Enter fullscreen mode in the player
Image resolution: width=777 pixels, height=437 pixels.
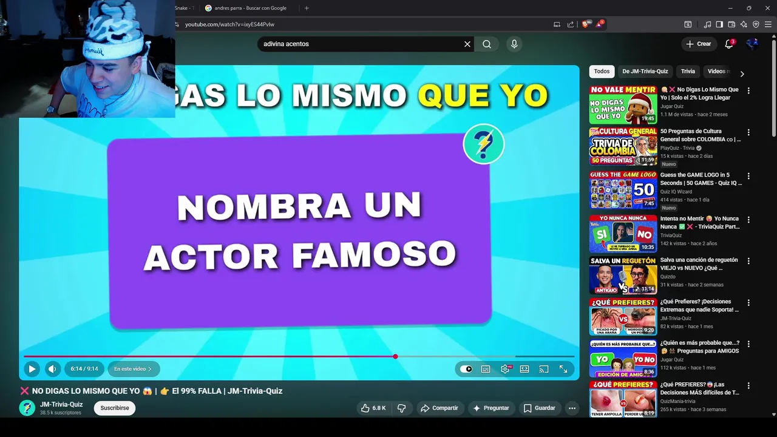pyautogui.click(x=563, y=369)
